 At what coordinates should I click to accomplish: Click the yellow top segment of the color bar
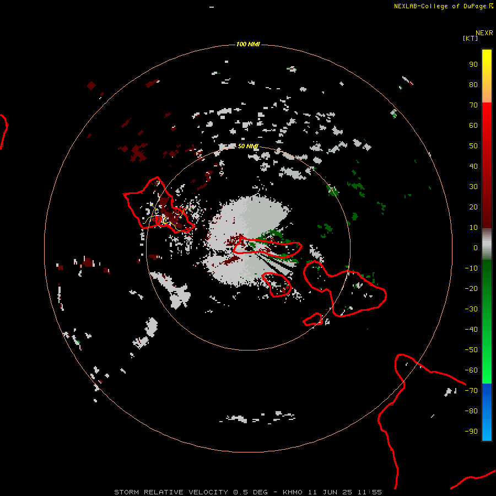(x=487, y=76)
